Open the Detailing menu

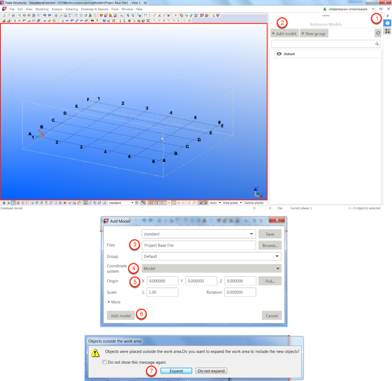click(x=72, y=9)
